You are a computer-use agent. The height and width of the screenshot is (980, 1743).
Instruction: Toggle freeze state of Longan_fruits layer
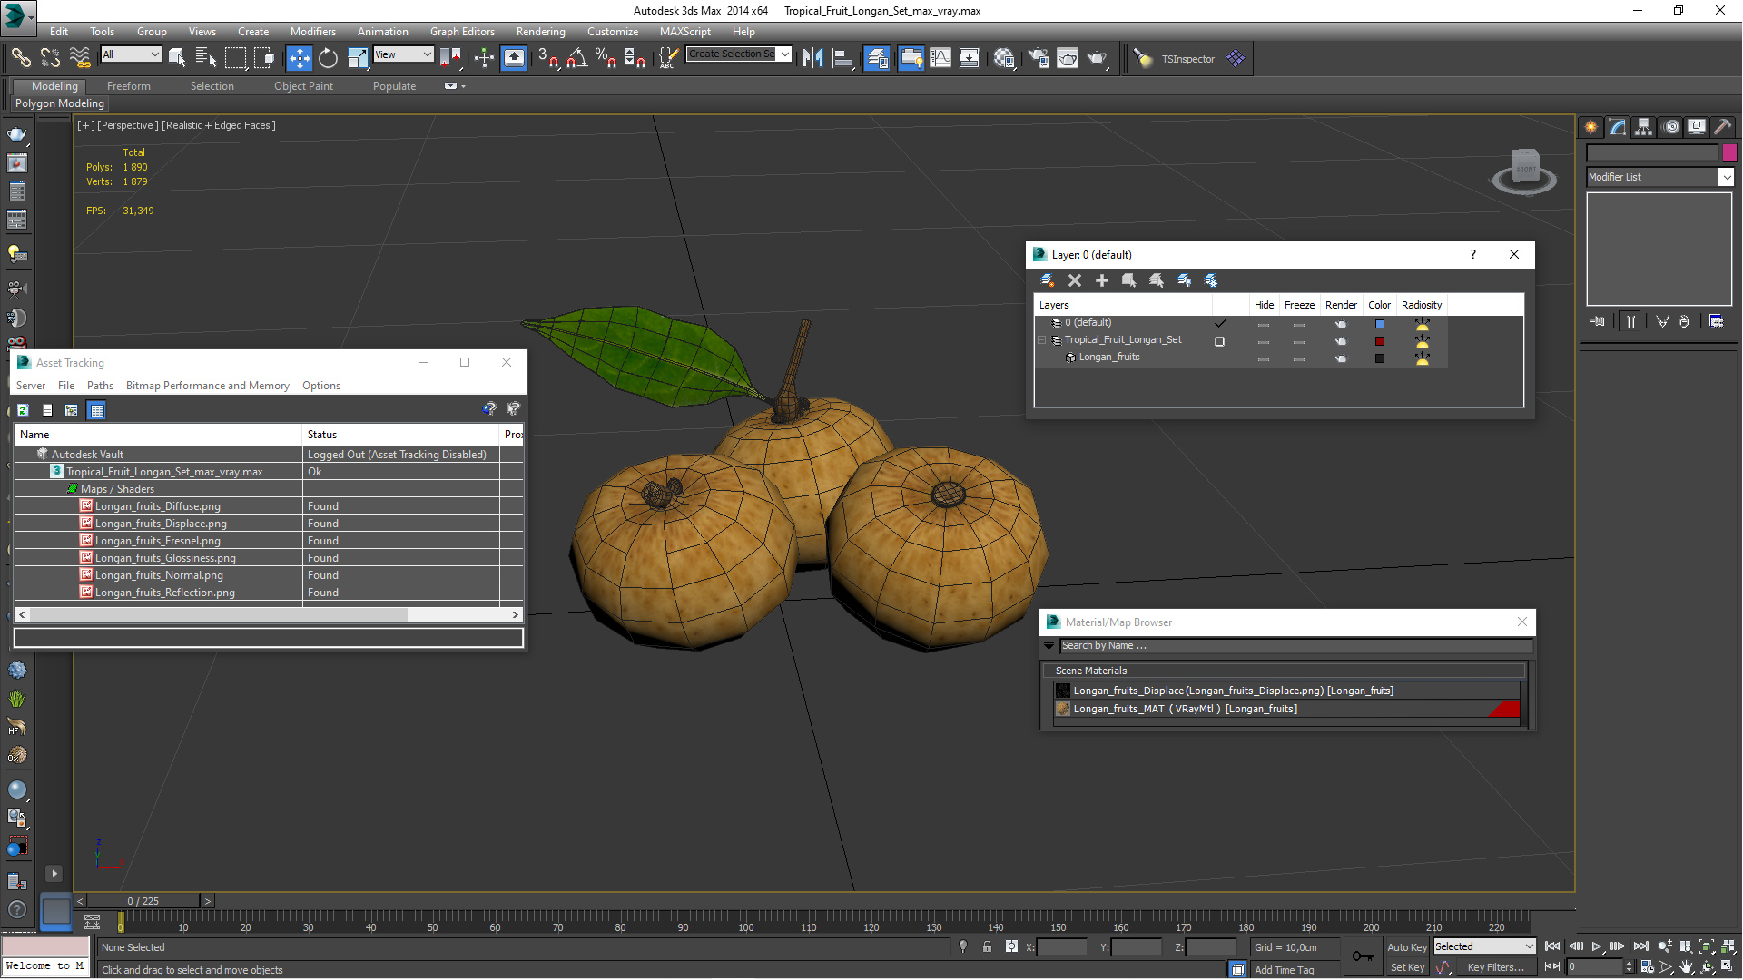coord(1299,357)
